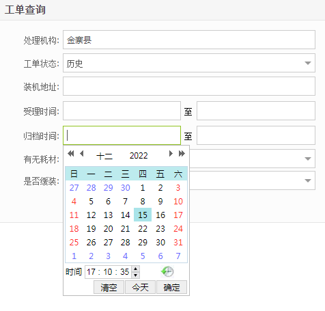The width and height of the screenshot is (325, 311).
Task: Go to previous month in calendar
Action: click(x=82, y=154)
